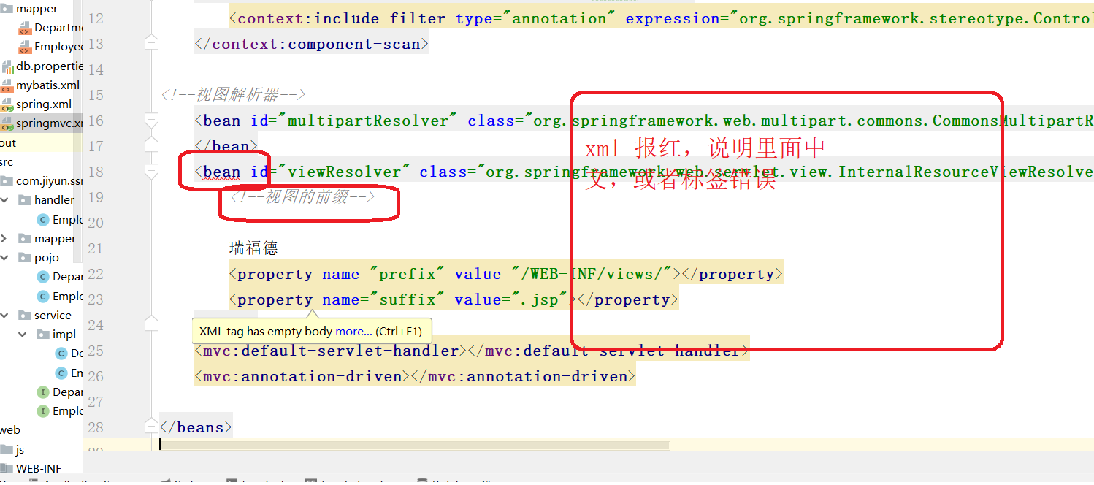Select springmvc.xml in the project tree
Image resolution: width=1094 pixels, height=485 pixels.
point(50,123)
